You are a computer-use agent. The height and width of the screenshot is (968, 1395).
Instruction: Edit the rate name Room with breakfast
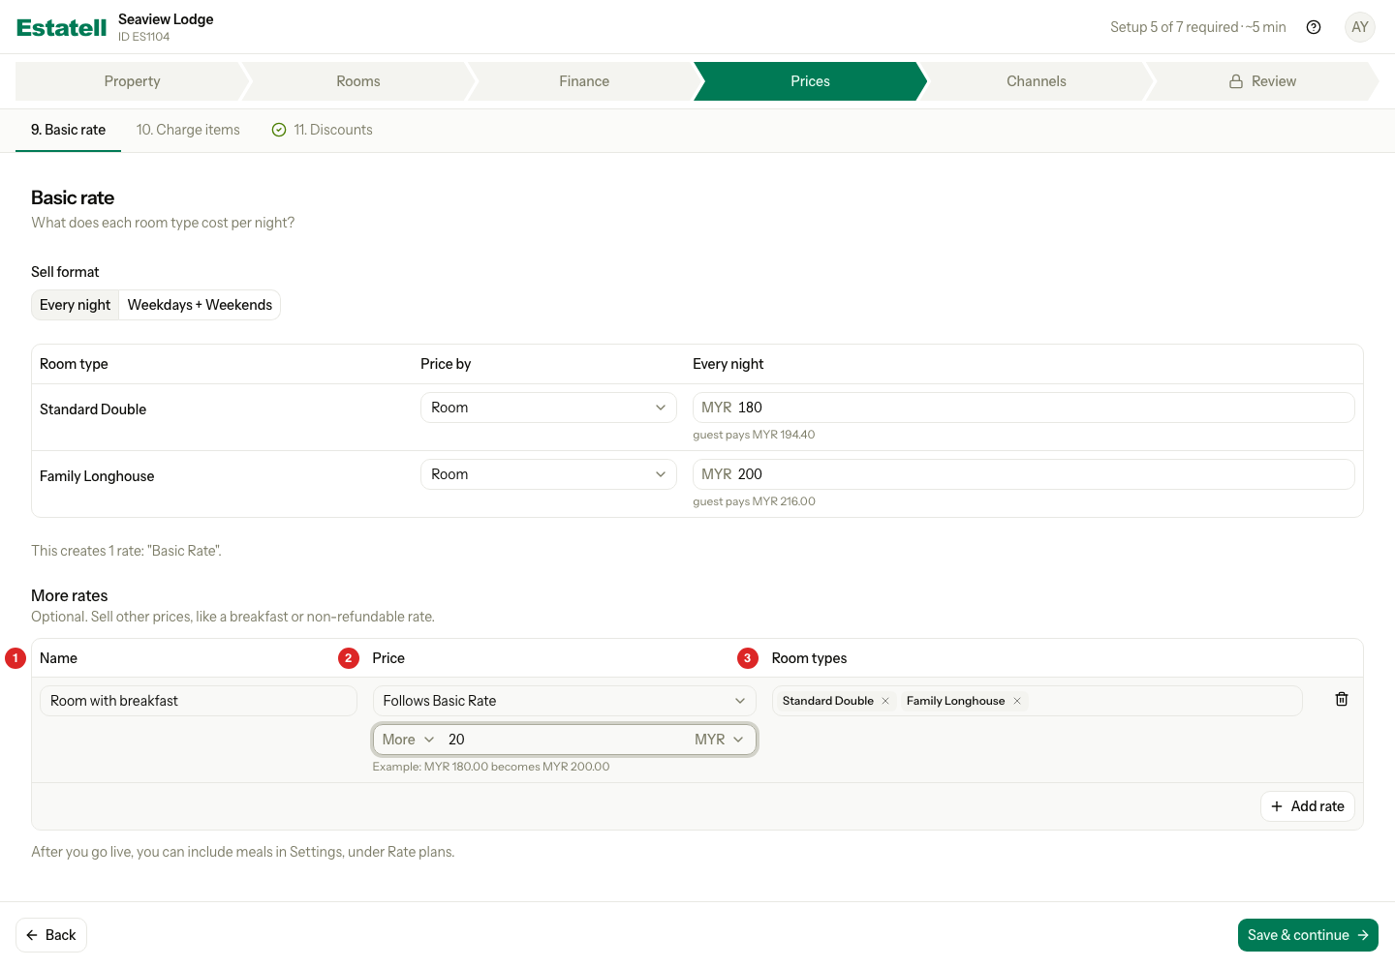point(199,701)
